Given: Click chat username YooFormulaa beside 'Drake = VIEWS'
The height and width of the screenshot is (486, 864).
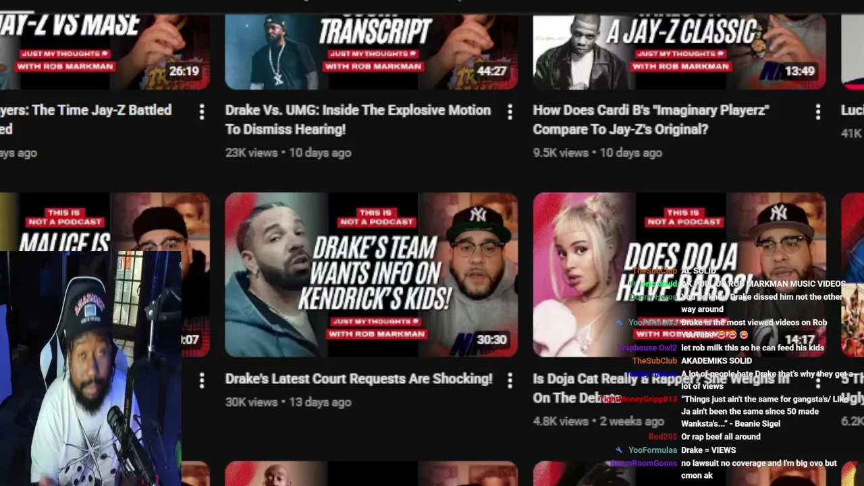Looking at the screenshot, I should coord(652,450).
